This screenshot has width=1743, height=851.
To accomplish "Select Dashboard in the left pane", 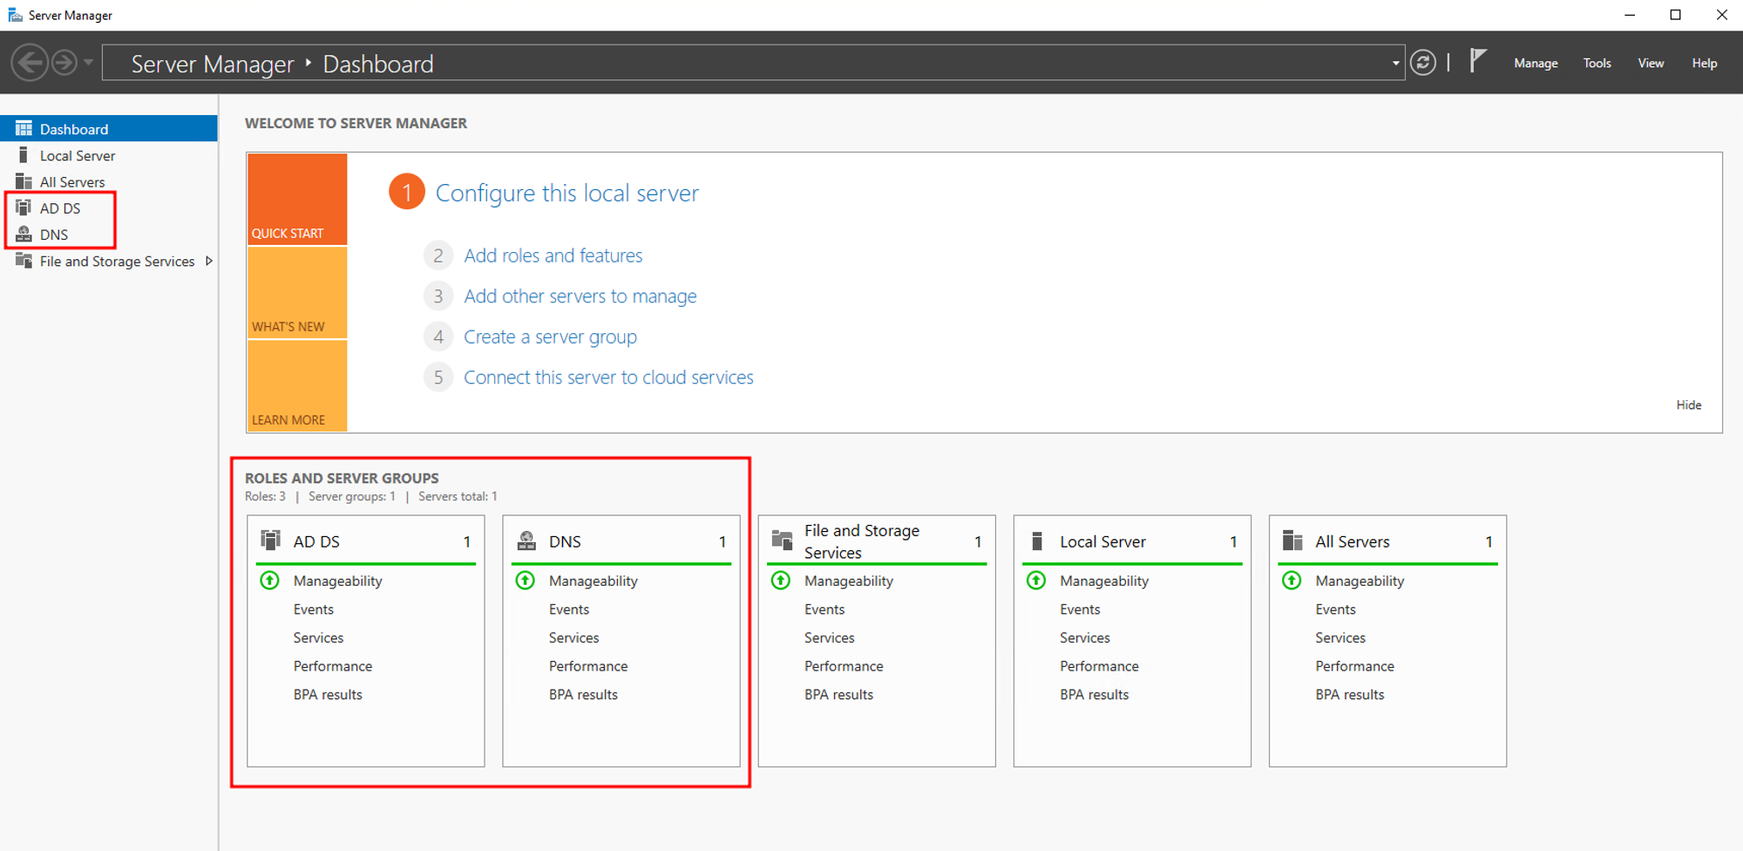I will (109, 129).
